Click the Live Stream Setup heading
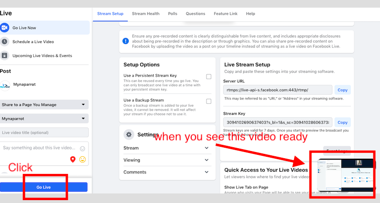 point(247,65)
